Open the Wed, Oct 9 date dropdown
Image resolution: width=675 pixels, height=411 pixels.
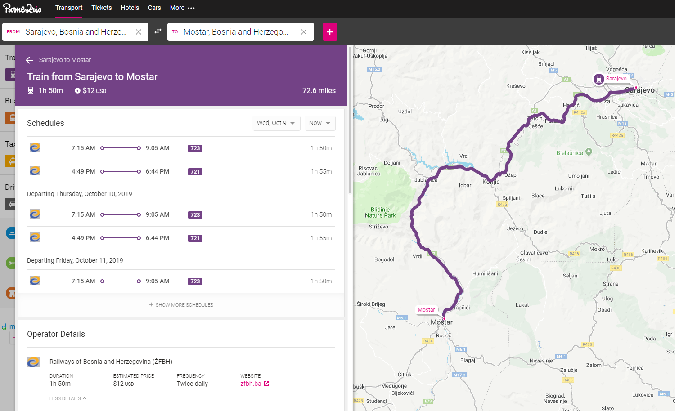276,123
